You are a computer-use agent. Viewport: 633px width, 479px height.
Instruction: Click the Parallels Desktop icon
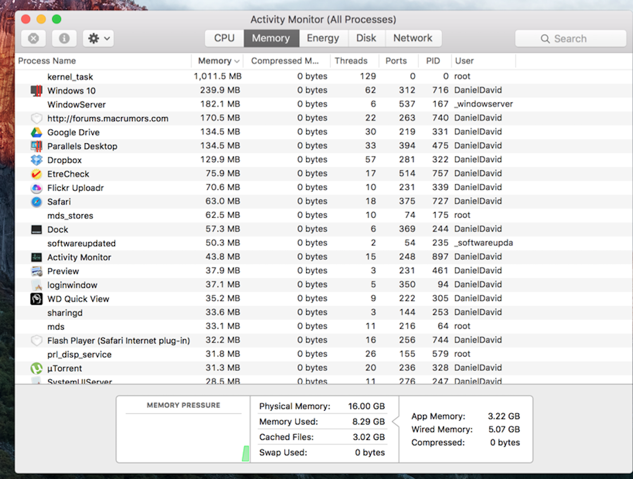[36, 146]
